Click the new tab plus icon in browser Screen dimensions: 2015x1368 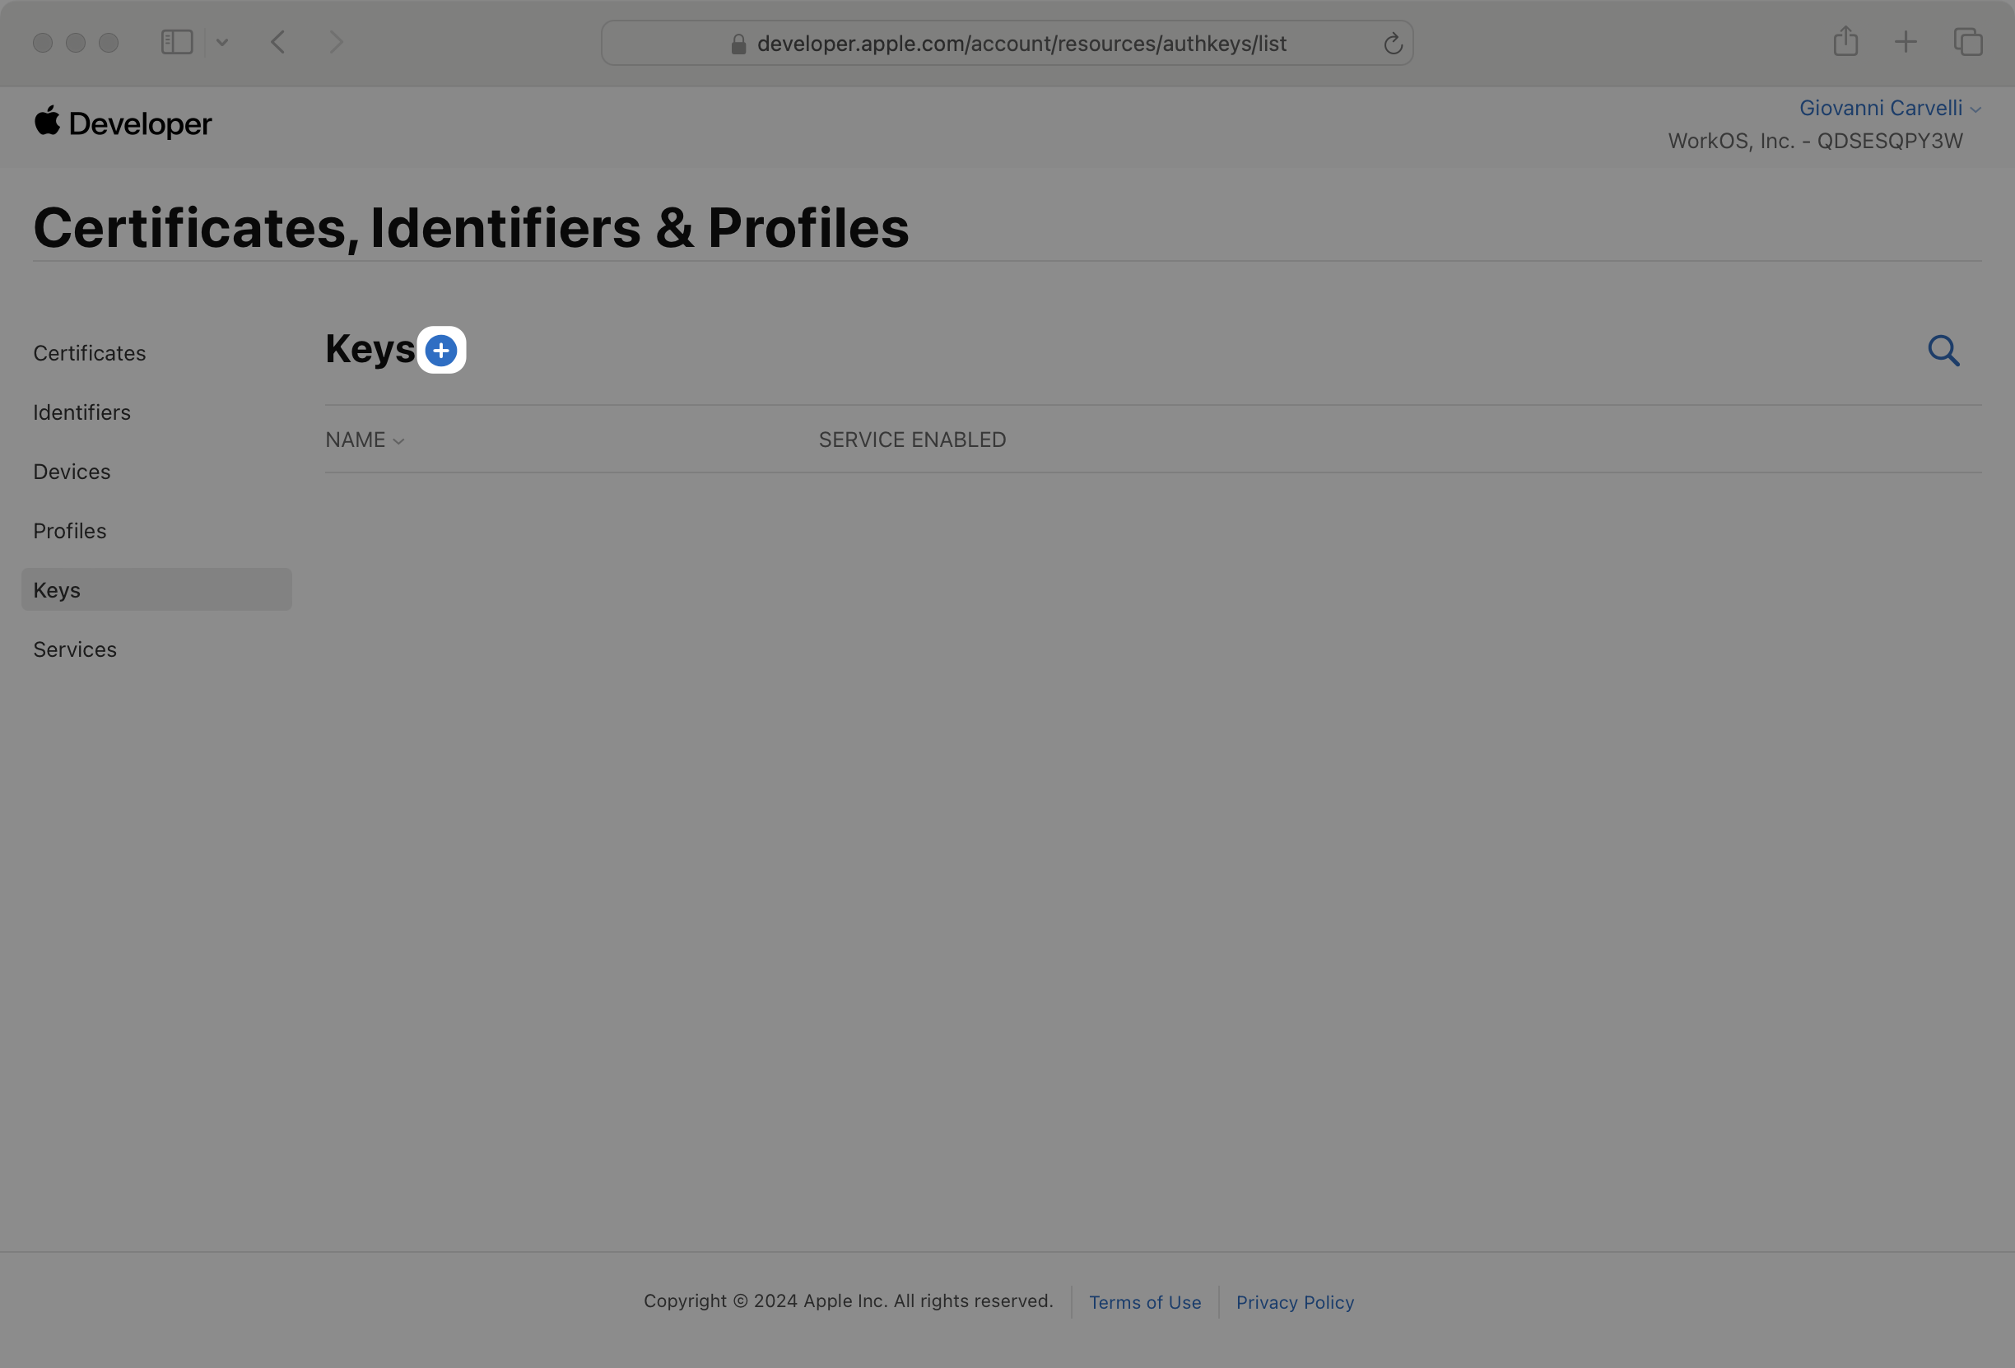click(x=1905, y=41)
